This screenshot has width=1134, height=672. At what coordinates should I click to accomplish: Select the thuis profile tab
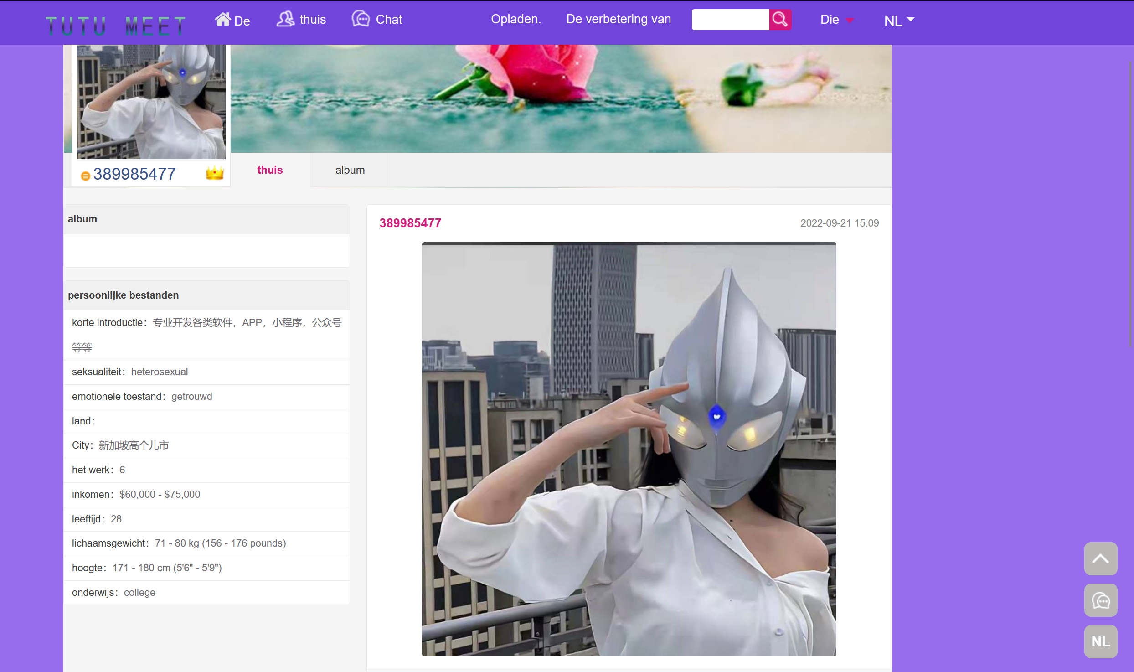pyautogui.click(x=270, y=170)
